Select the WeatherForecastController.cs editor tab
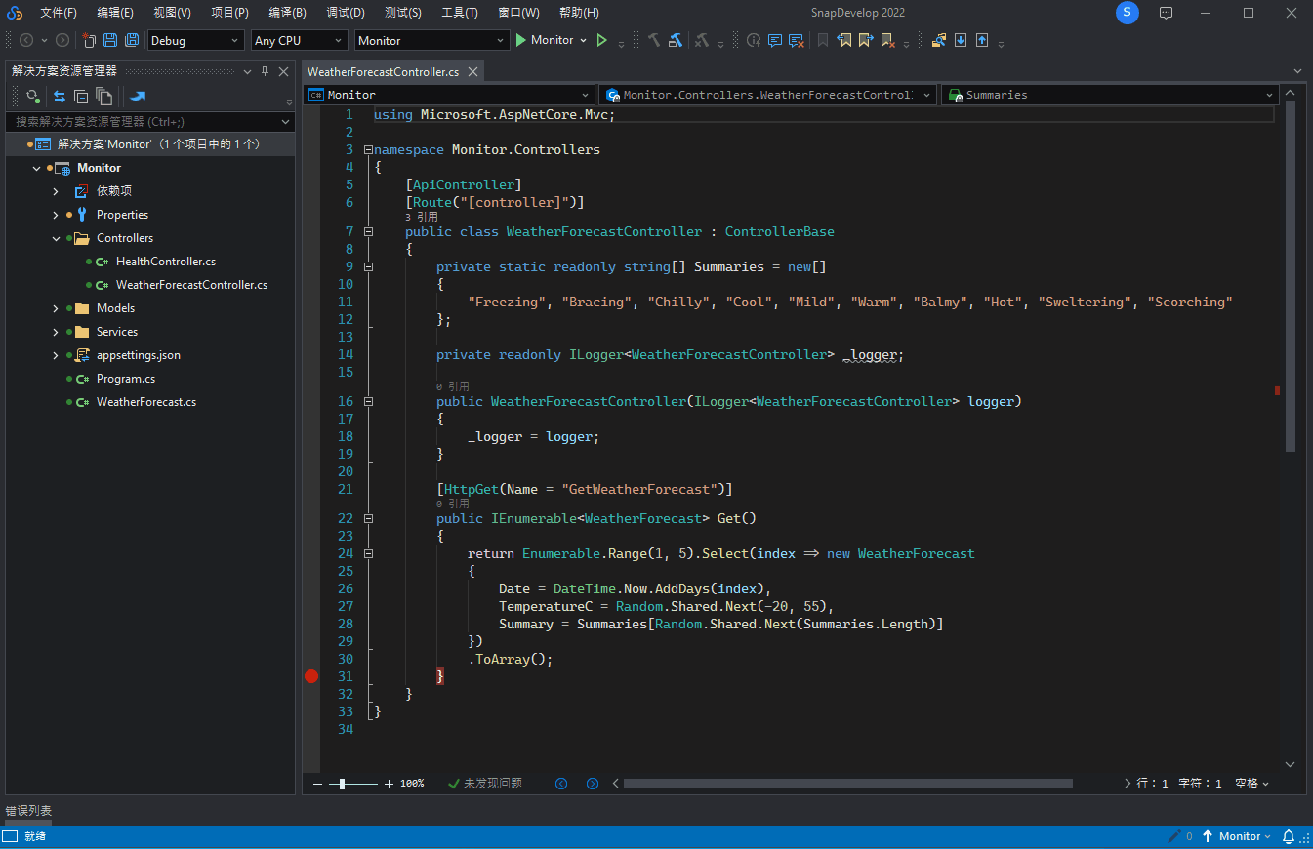The image size is (1313, 849). 383,72
